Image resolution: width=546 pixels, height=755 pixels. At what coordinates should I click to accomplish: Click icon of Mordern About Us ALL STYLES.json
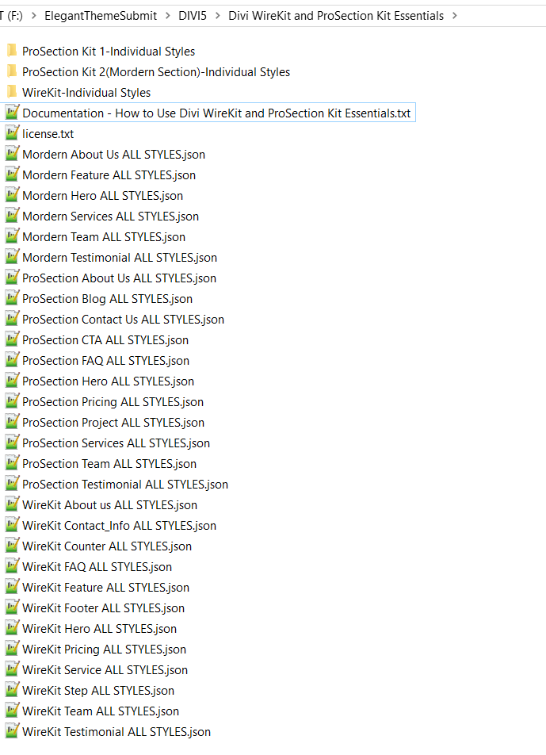[x=12, y=154]
